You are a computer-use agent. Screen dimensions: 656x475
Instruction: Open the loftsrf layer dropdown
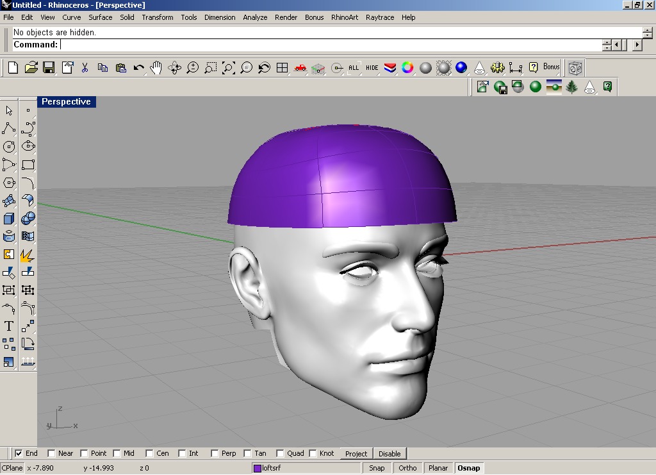(307, 468)
